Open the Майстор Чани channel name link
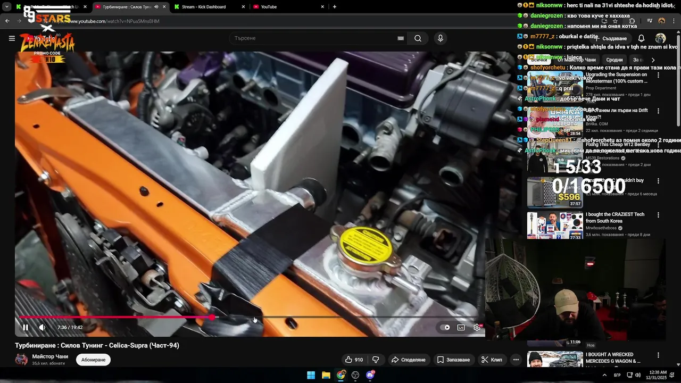681x383 pixels. click(50, 356)
